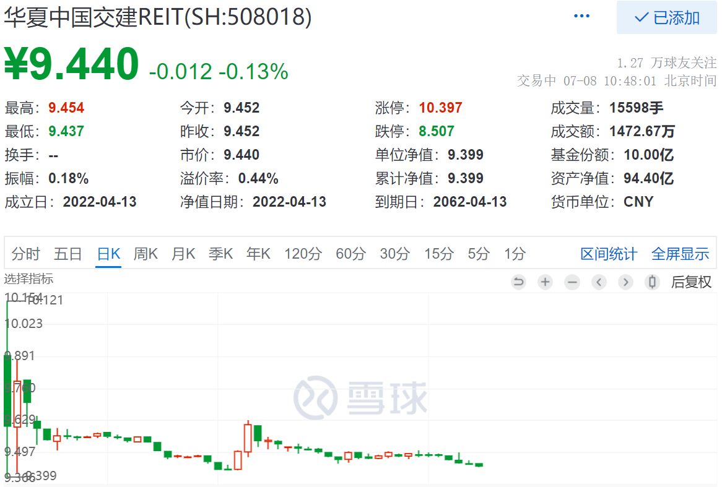Select the 日K tab
The image size is (722, 487).
tap(109, 254)
